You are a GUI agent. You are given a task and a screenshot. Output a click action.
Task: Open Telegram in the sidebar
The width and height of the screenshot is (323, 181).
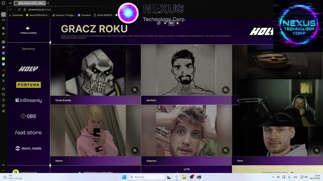click(3, 64)
